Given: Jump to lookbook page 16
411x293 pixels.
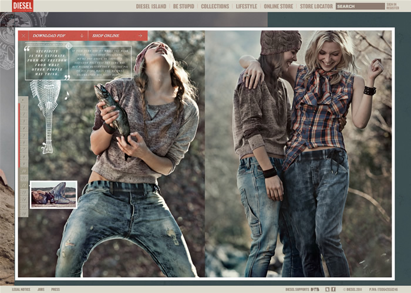Looking at the screenshot, I should point(24,214).
